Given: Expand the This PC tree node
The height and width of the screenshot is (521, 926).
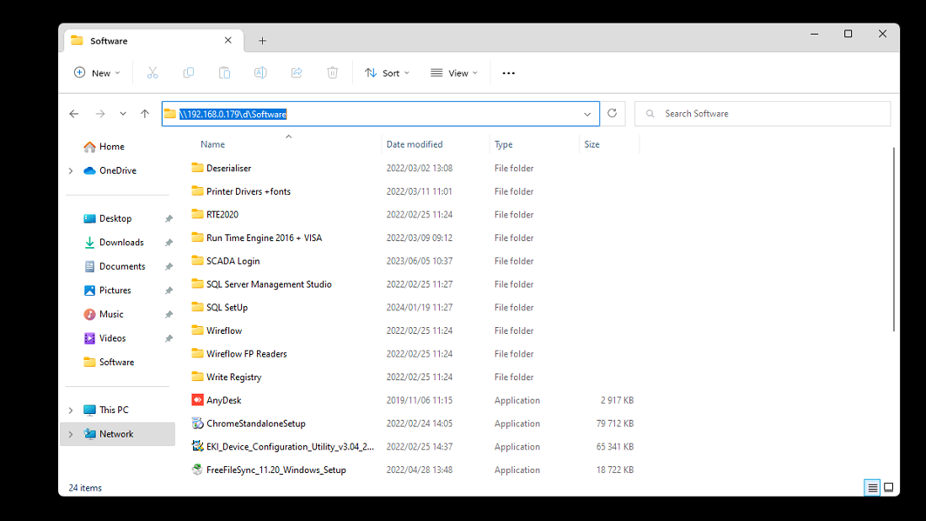Looking at the screenshot, I should point(71,410).
